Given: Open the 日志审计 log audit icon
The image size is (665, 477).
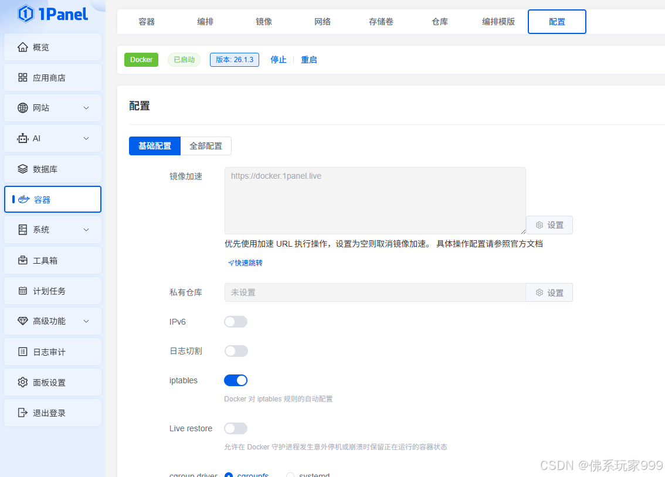Looking at the screenshot, I should [x=22, y=352].
